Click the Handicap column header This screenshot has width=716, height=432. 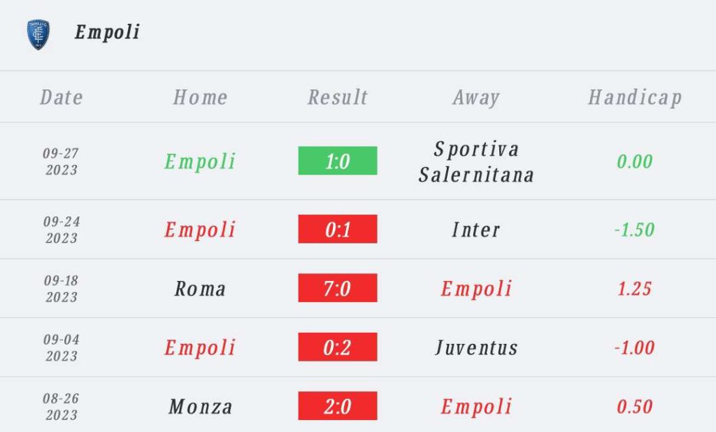point(634,97)
